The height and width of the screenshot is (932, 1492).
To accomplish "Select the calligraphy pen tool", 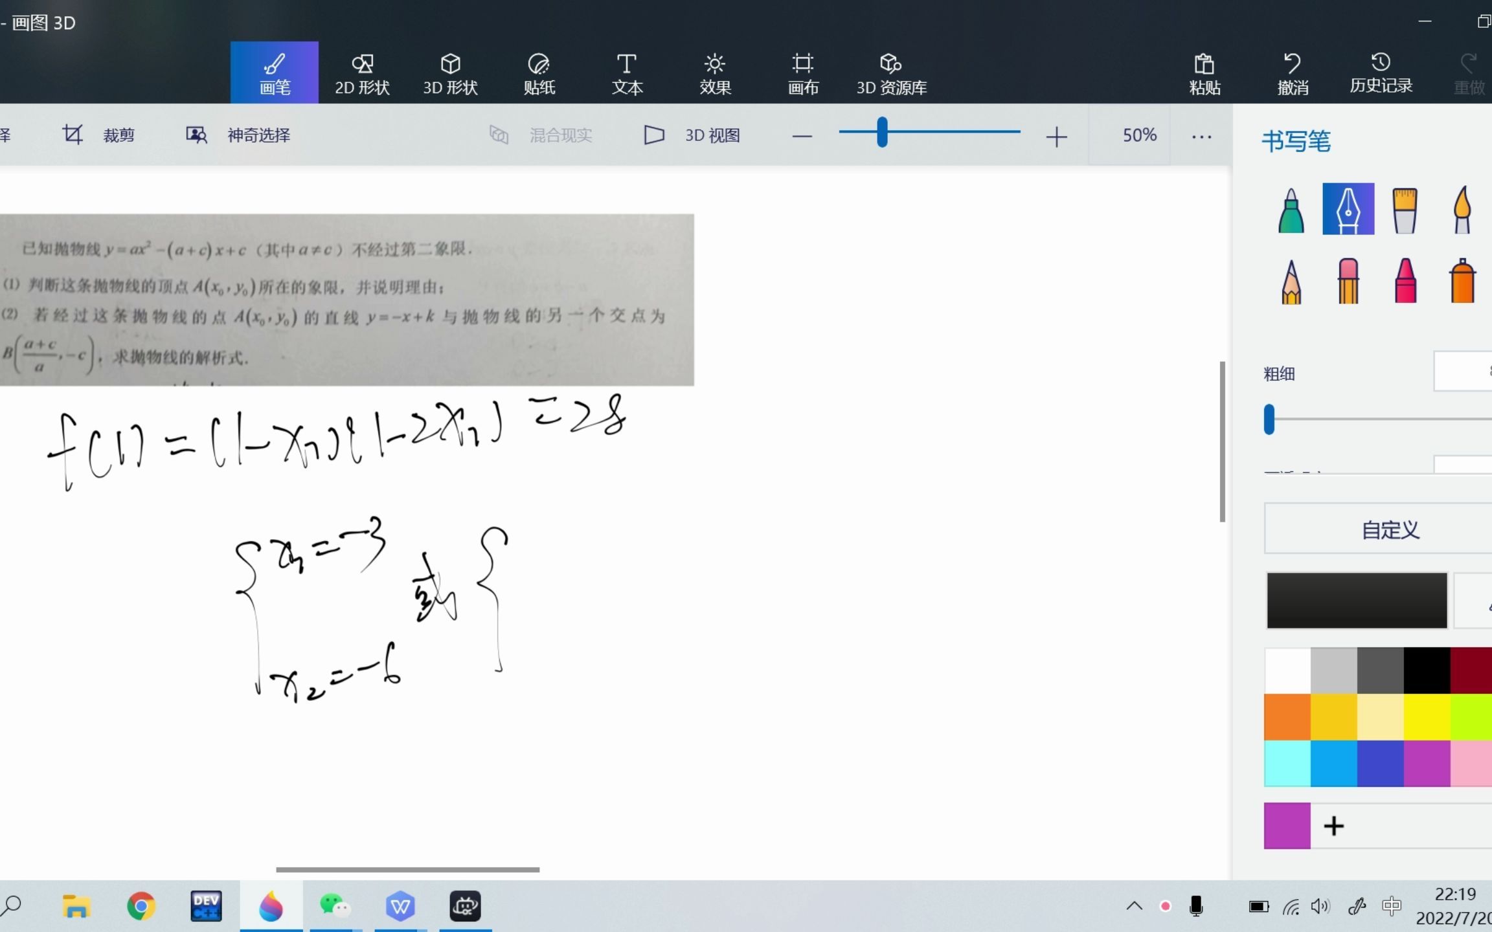I will (x=1348, y=208).
